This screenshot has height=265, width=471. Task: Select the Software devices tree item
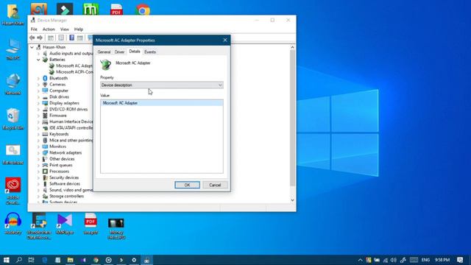pyautogui.click(x=65, y=183)
